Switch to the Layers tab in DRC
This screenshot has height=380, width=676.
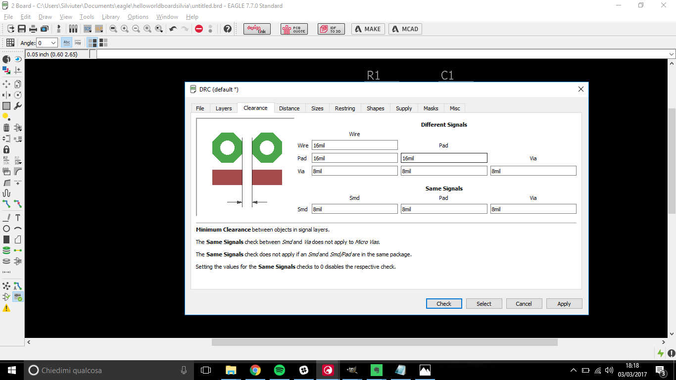click(224, 108)
